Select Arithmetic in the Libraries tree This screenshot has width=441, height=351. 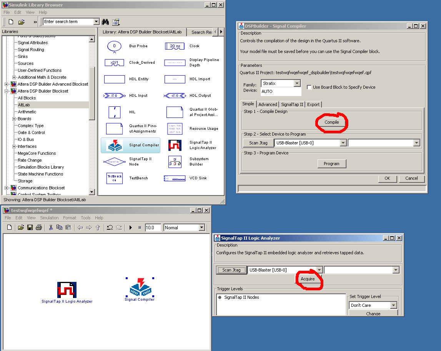27,112
